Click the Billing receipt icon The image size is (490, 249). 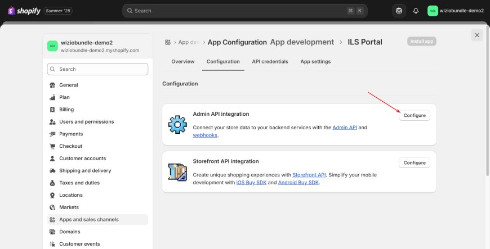coord(52,110)
